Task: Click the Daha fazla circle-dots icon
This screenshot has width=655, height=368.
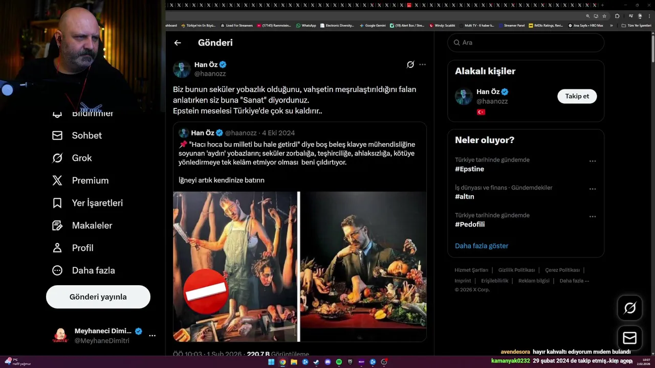Action: tap(57, 270)
